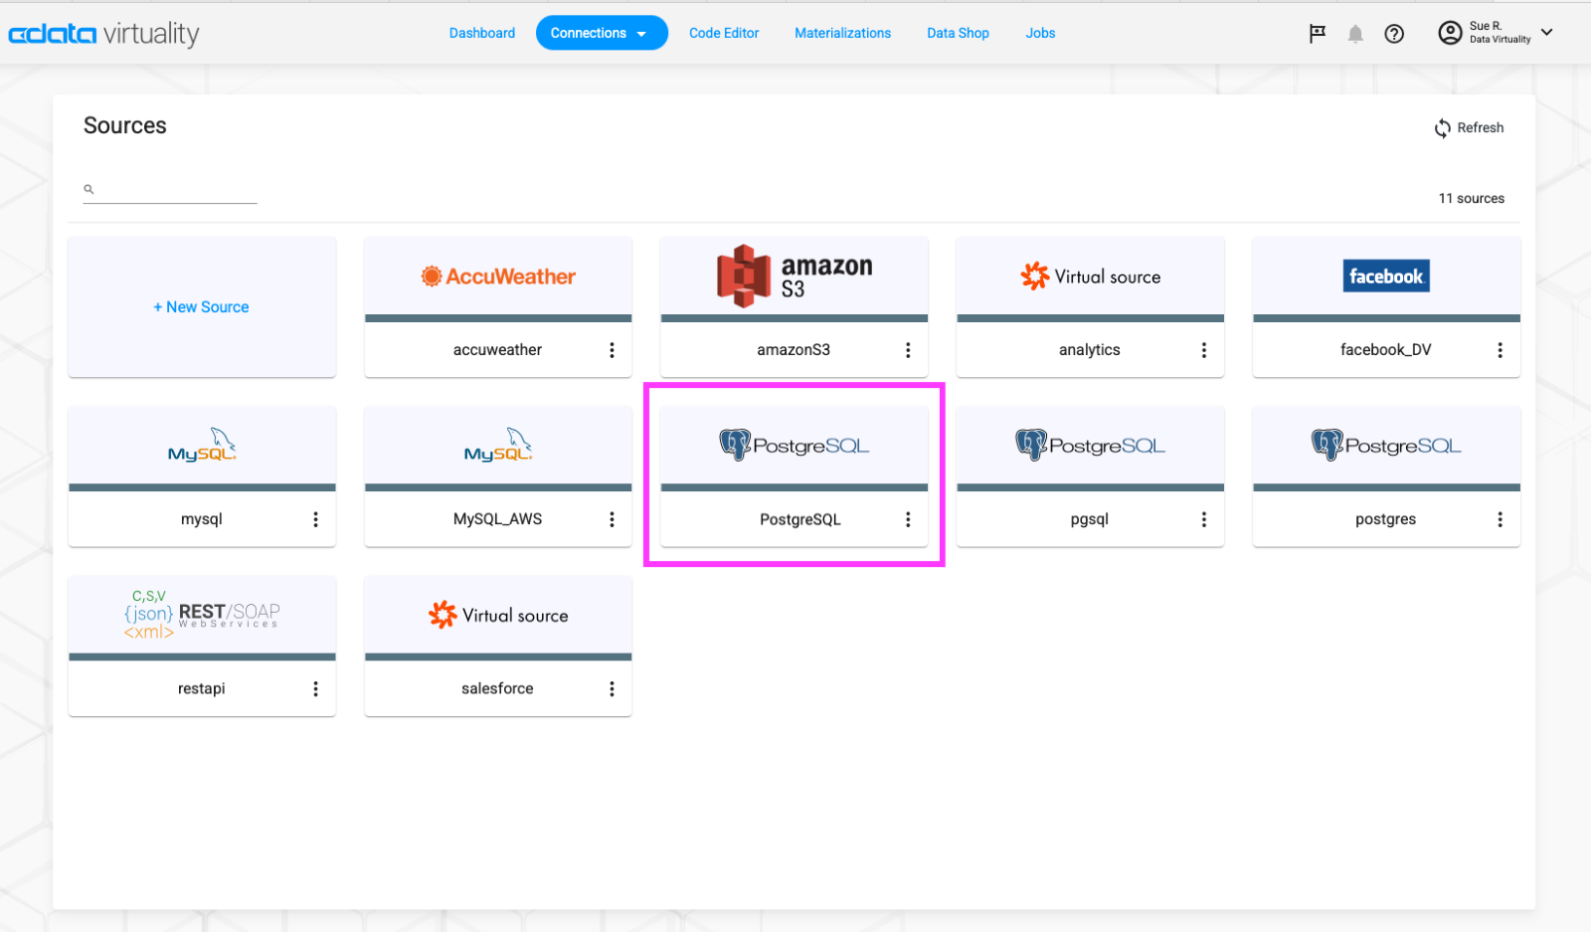Switch to the Dashboard tab
The width and height of the screenshot is (1591, 932).
coord(481,32)
